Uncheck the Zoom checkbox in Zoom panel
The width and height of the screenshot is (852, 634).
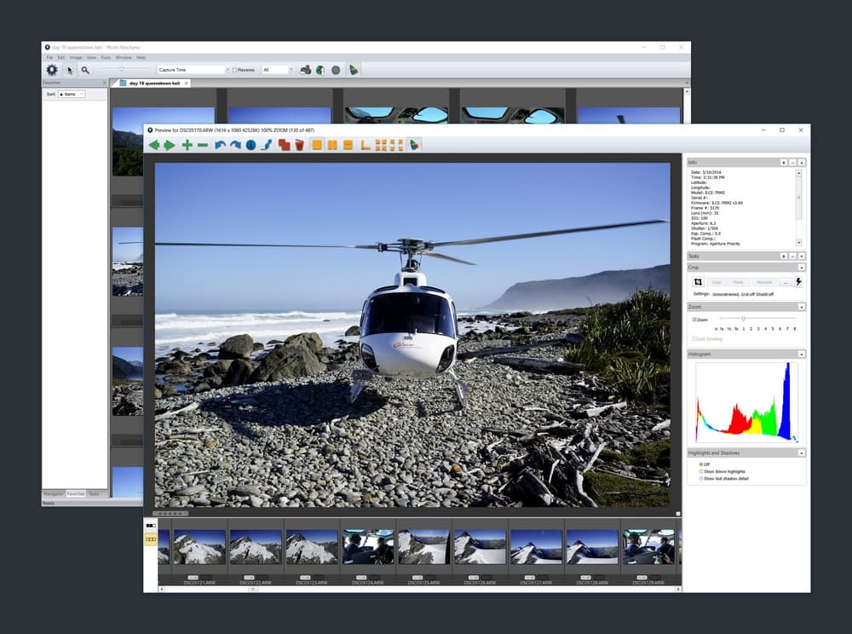694,320
